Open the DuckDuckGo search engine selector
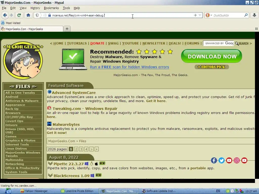 209,15
